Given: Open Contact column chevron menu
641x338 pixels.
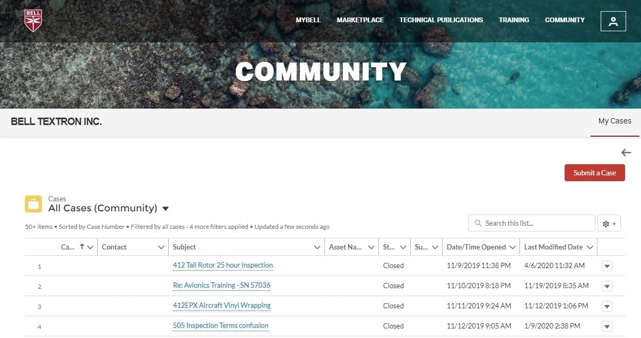Looking at the screenshot, I should coord(161,247).
